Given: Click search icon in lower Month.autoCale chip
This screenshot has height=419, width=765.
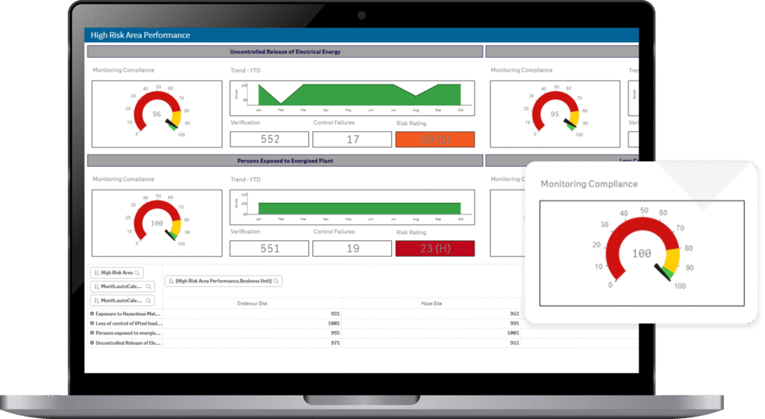Looking at the screenshot, I should 148,300.
